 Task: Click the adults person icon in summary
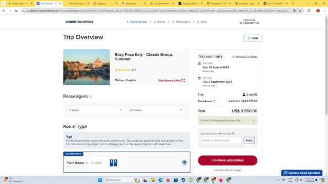point(244,95)
